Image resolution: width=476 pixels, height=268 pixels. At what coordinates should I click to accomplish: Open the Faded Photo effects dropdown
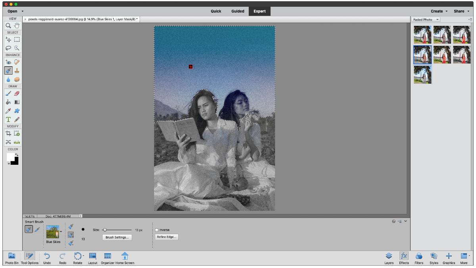[426, 19]
